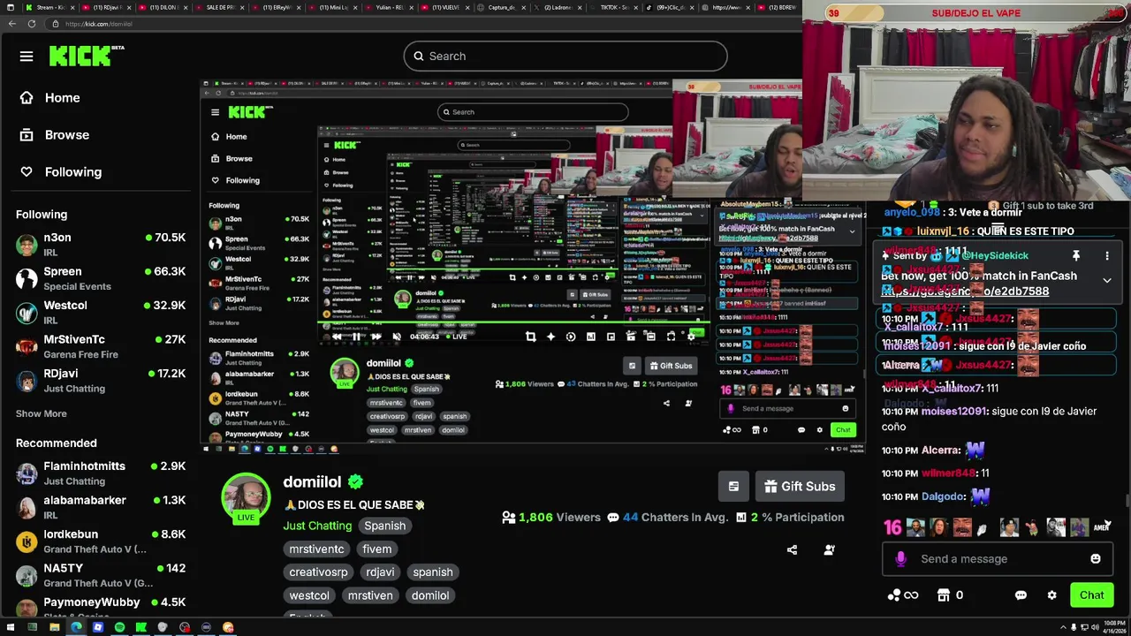Go to Home in sidebar
This screenshot has width=1131, height=636.
[62, 98]
